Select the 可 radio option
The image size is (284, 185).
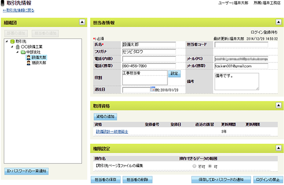pos(210,166)
